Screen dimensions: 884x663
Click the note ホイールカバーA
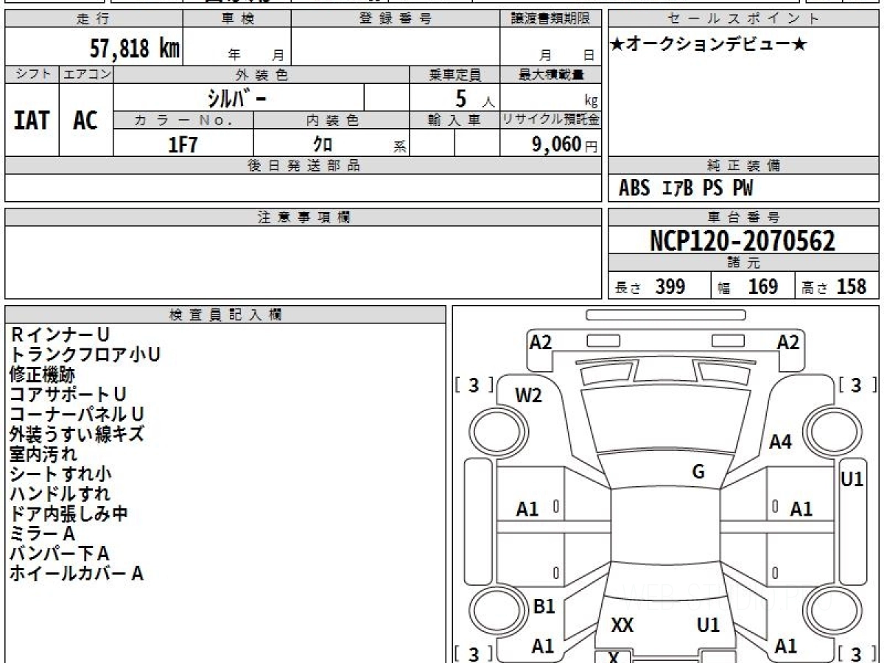point(76,573)
